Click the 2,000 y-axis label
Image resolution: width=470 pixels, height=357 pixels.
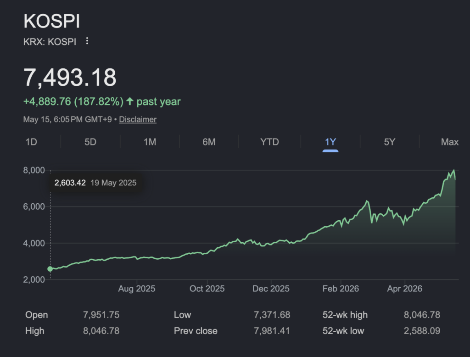coord(34,279)
